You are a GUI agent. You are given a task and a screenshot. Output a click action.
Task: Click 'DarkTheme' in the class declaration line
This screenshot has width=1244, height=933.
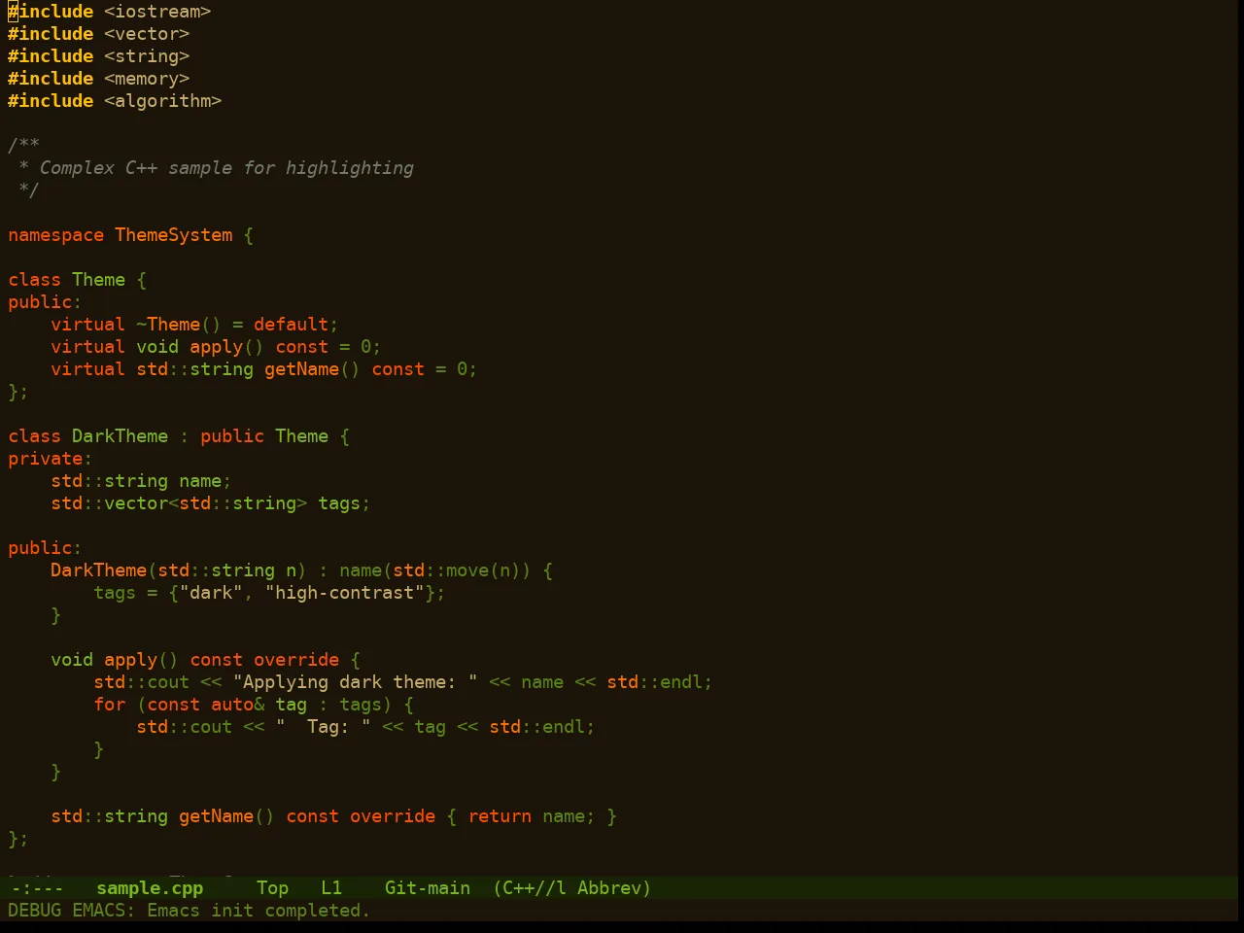click(x=120, y=436)
